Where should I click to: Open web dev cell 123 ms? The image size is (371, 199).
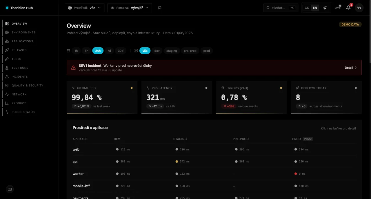tap(123, 149)
